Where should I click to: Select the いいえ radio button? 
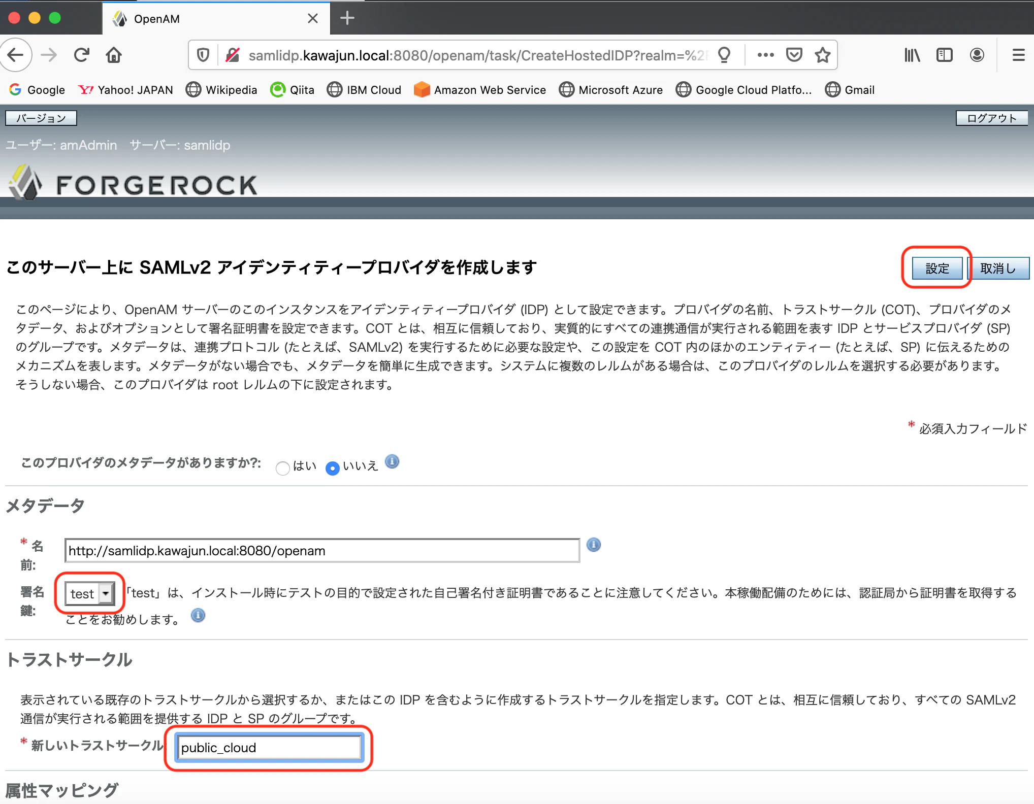point(332,467)
